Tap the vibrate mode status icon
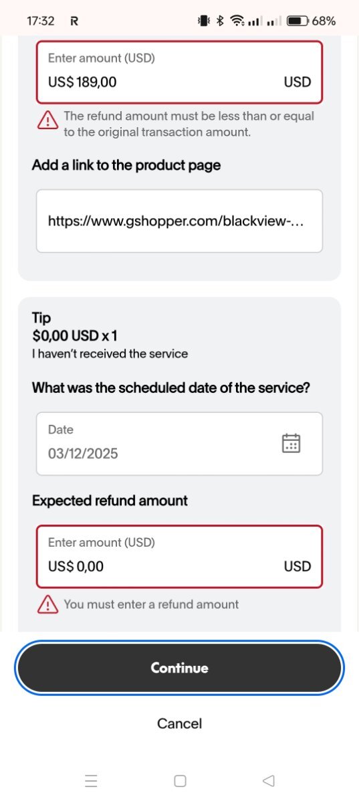The image size is (359, 803). click(204, 21)
